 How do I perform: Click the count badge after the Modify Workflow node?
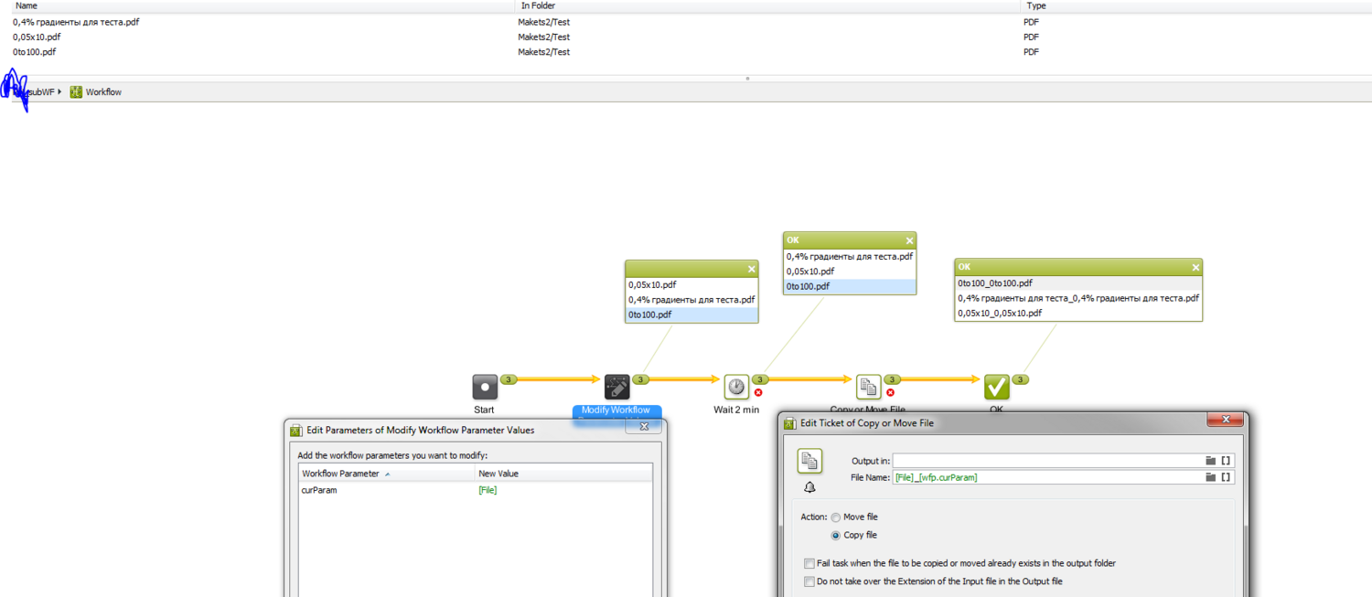(x=641, y=378)
